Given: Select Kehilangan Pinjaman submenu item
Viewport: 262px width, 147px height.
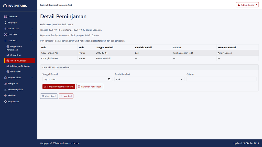Looking at the screenshot, I should coord(19,66).
